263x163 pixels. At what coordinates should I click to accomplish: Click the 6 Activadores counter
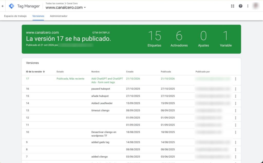(179, 39)
